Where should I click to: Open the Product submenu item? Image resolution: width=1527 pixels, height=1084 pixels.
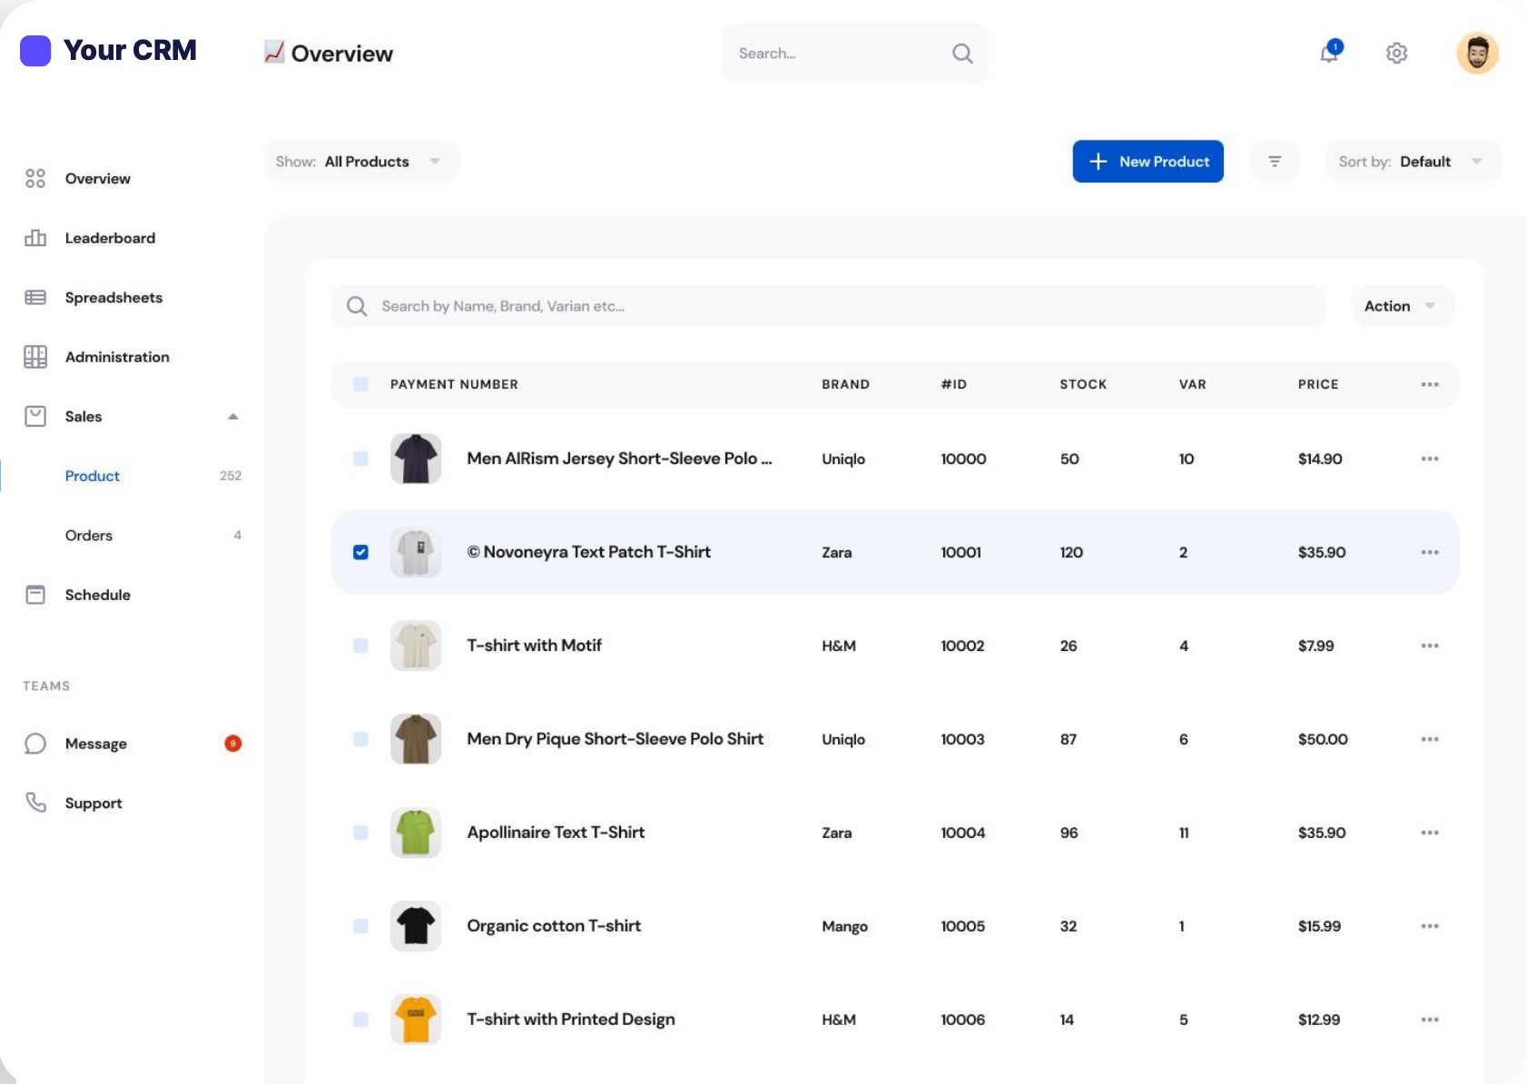(93, 476)
